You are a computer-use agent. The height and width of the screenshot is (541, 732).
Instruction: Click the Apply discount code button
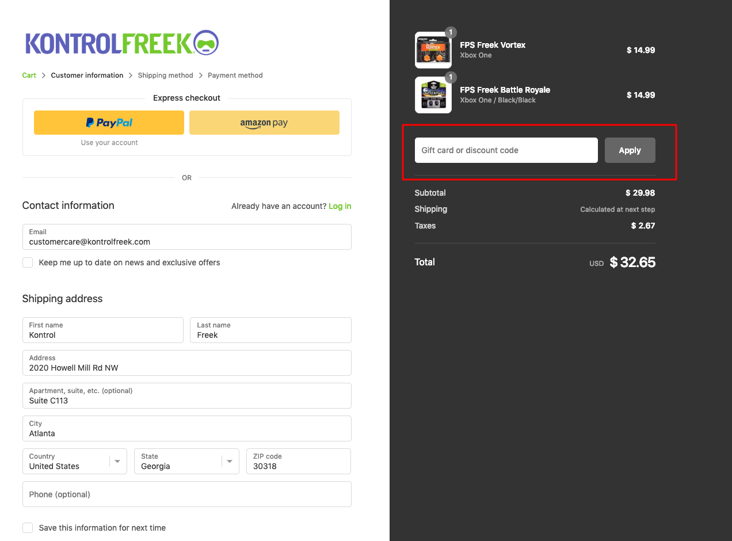pos(630,150)
